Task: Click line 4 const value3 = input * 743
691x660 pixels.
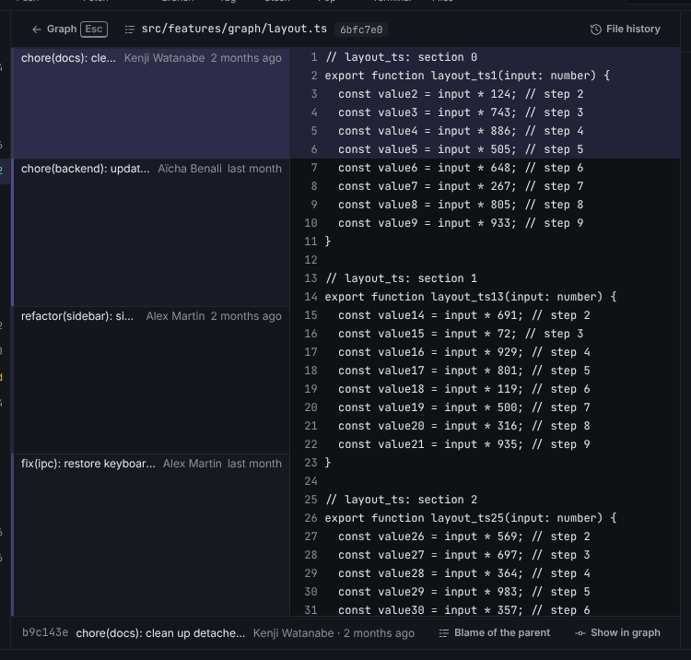Action: tap(461, 112)
